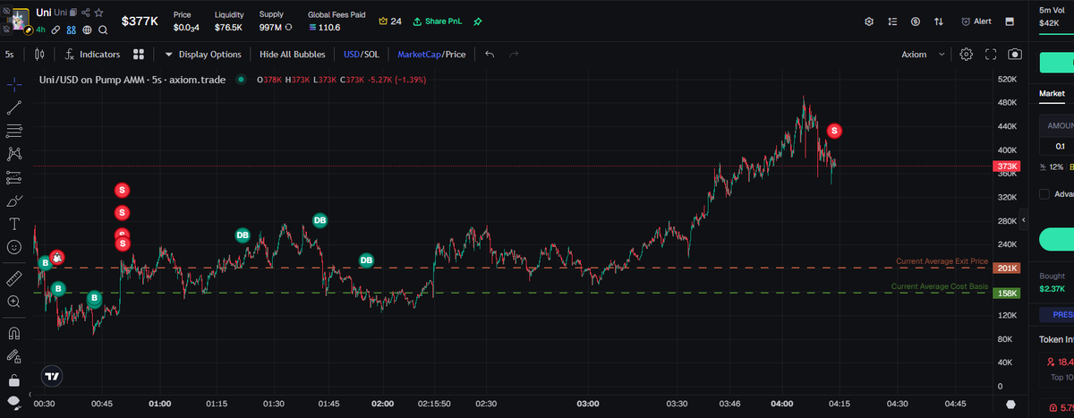This screenshot has width=1074, height=418.
Task: Click the sell marker near the chart peak
Action: tap(834, 131)
